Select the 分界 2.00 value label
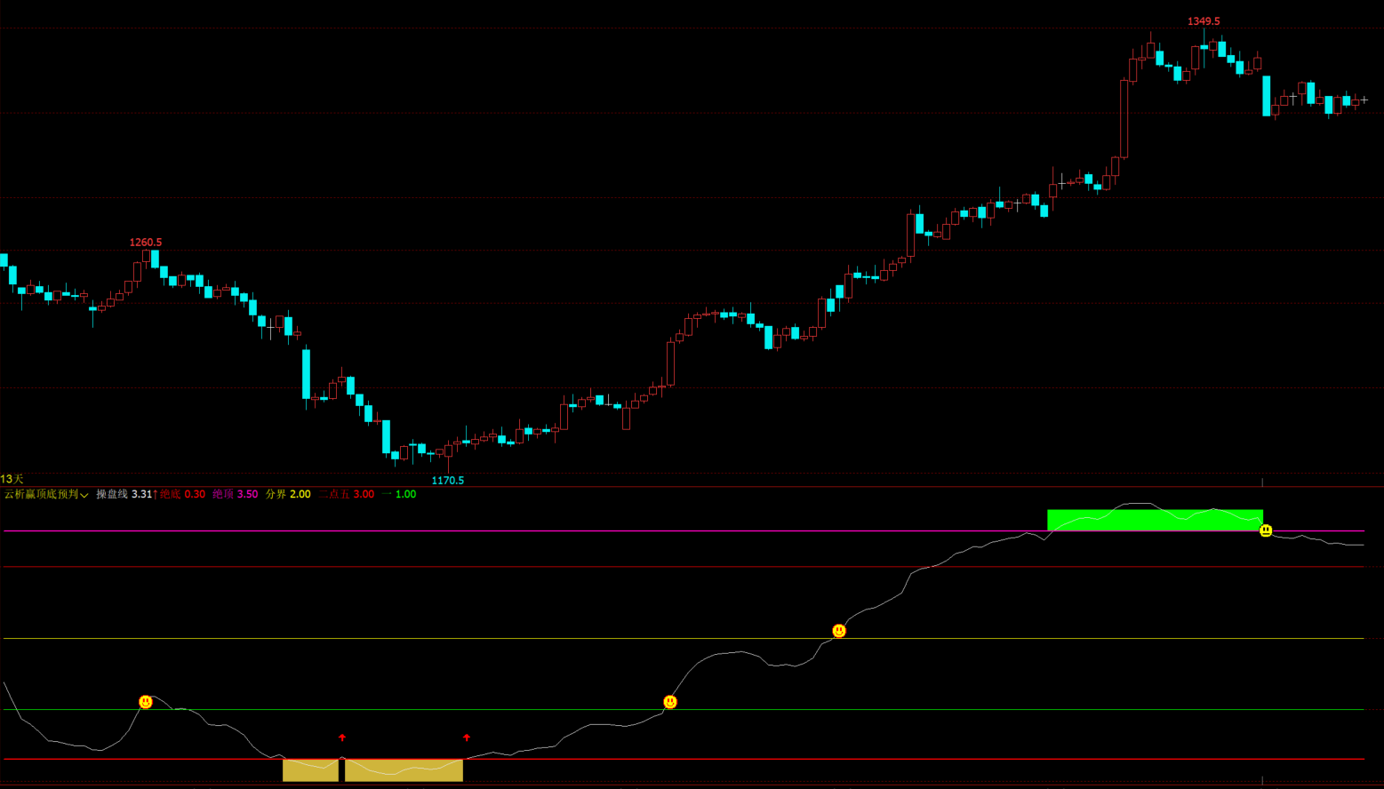The height and width of the screenshot is (789, 1384). 288,494
